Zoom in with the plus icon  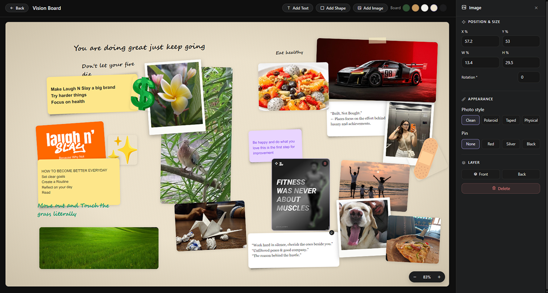(x=439, y=277)
